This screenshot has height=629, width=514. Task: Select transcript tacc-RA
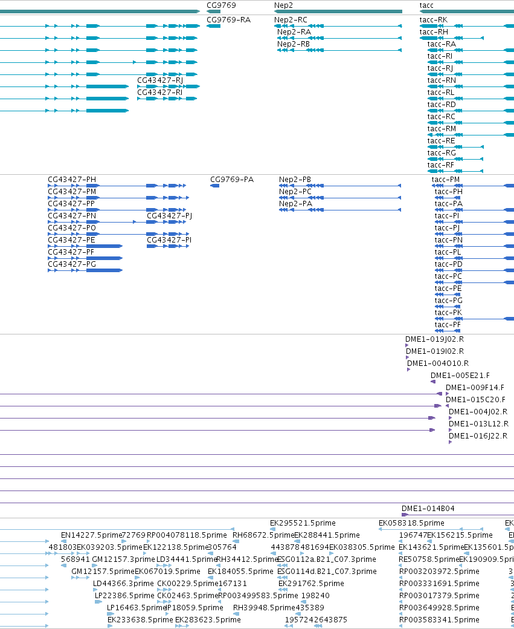click(x=442, y=44)
